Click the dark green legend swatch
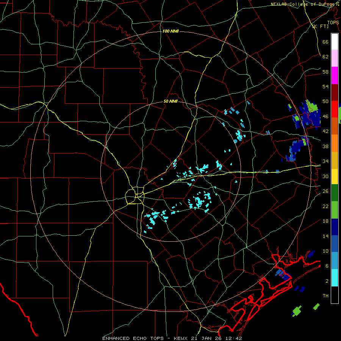The height and width of the screenshot is (341, 341). click(x=335, y=193)
